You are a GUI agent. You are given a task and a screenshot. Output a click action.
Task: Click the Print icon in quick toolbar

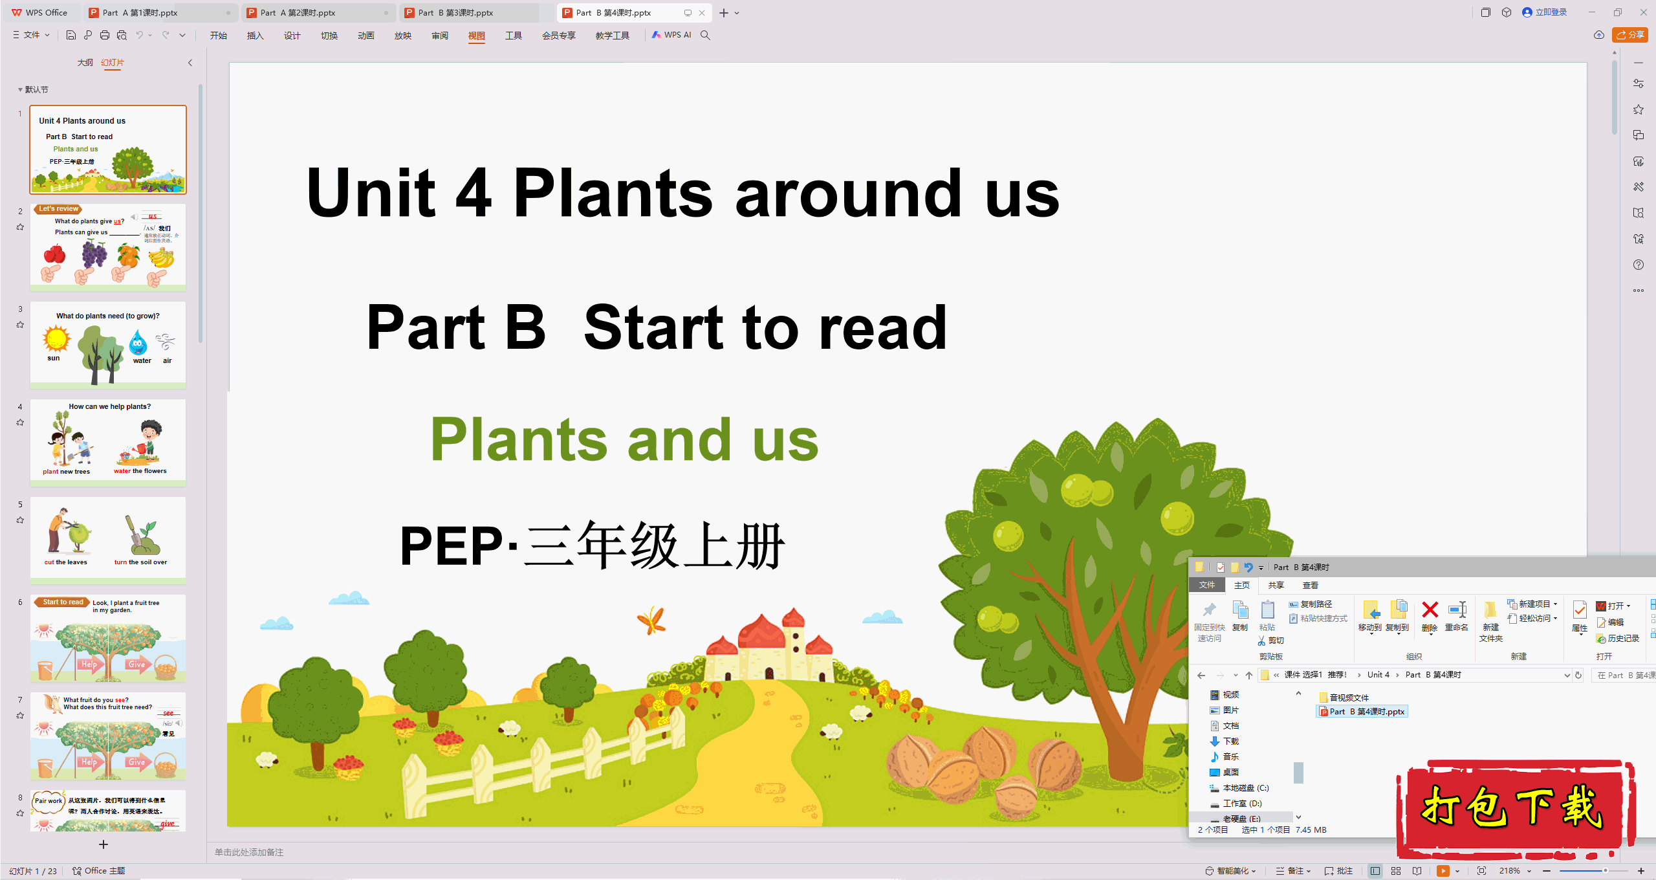click(105, 35)
